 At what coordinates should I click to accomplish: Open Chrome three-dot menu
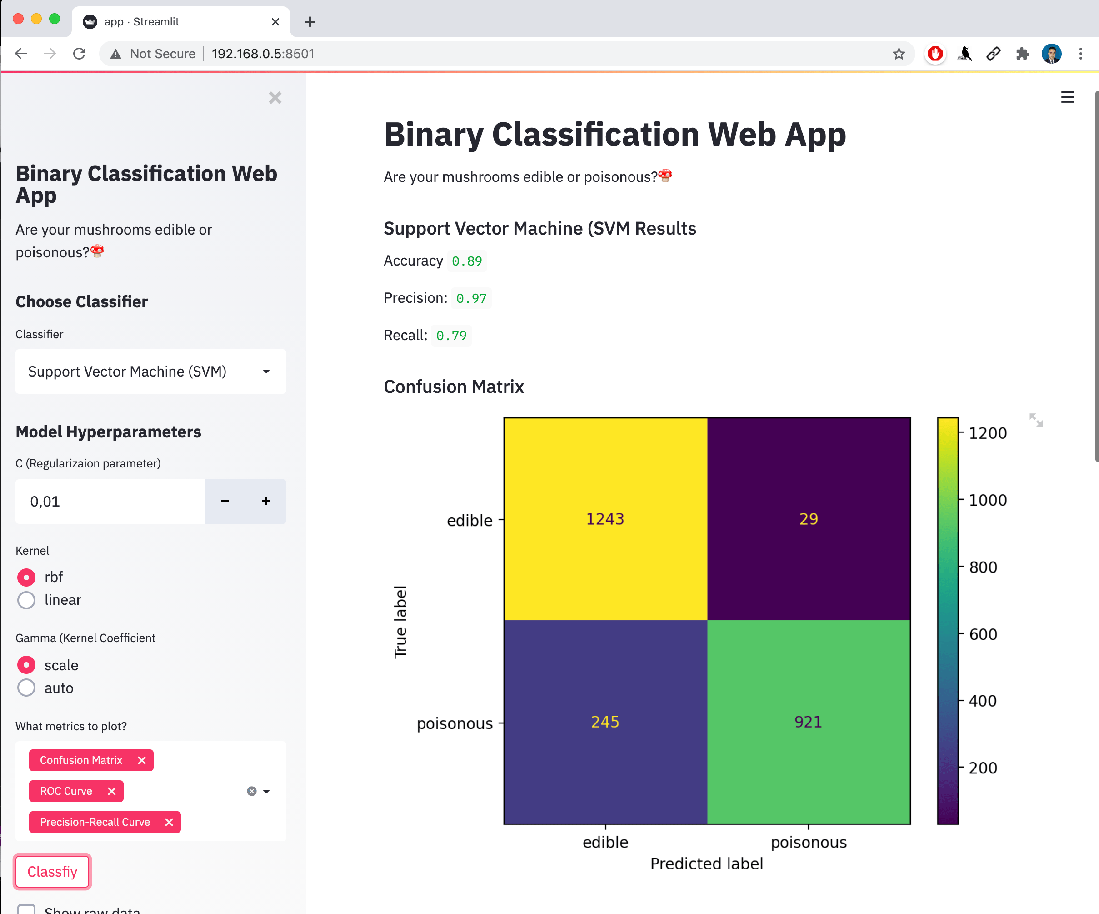(x=1080, y=54)
